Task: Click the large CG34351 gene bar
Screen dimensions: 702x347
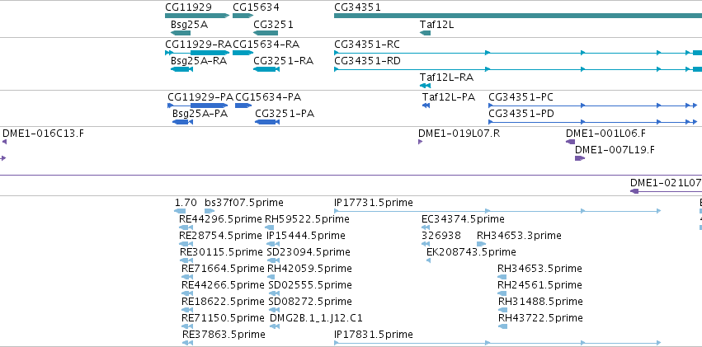Action: (x=518, y=16)
